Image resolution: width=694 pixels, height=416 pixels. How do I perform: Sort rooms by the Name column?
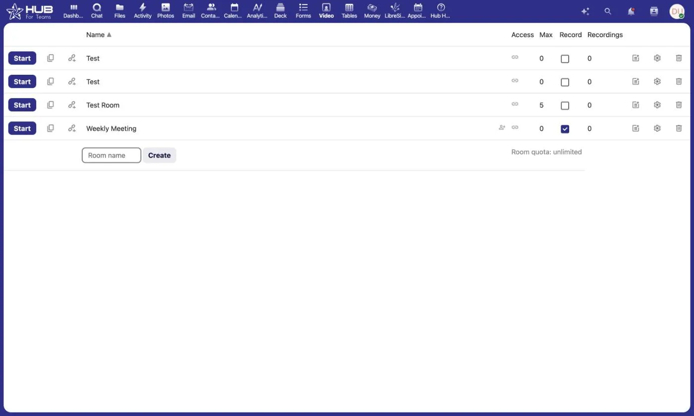click(x=99, y=35)
